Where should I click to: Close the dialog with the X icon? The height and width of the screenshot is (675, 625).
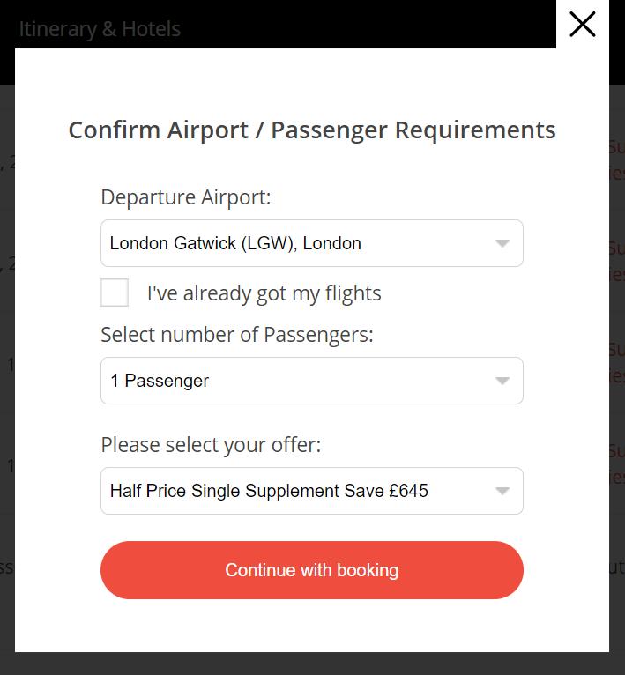583,25
